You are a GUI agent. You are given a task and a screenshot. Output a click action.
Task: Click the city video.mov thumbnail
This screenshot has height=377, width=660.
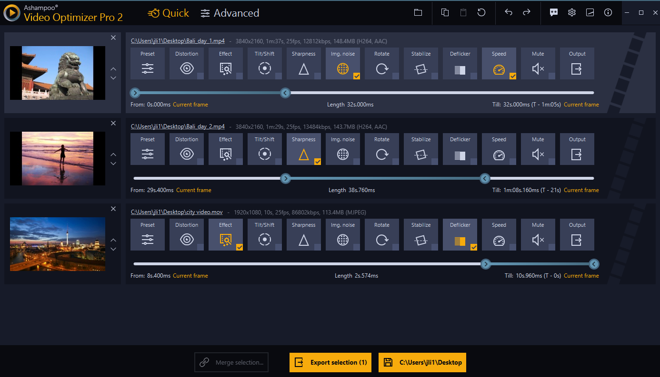(57, 244)
